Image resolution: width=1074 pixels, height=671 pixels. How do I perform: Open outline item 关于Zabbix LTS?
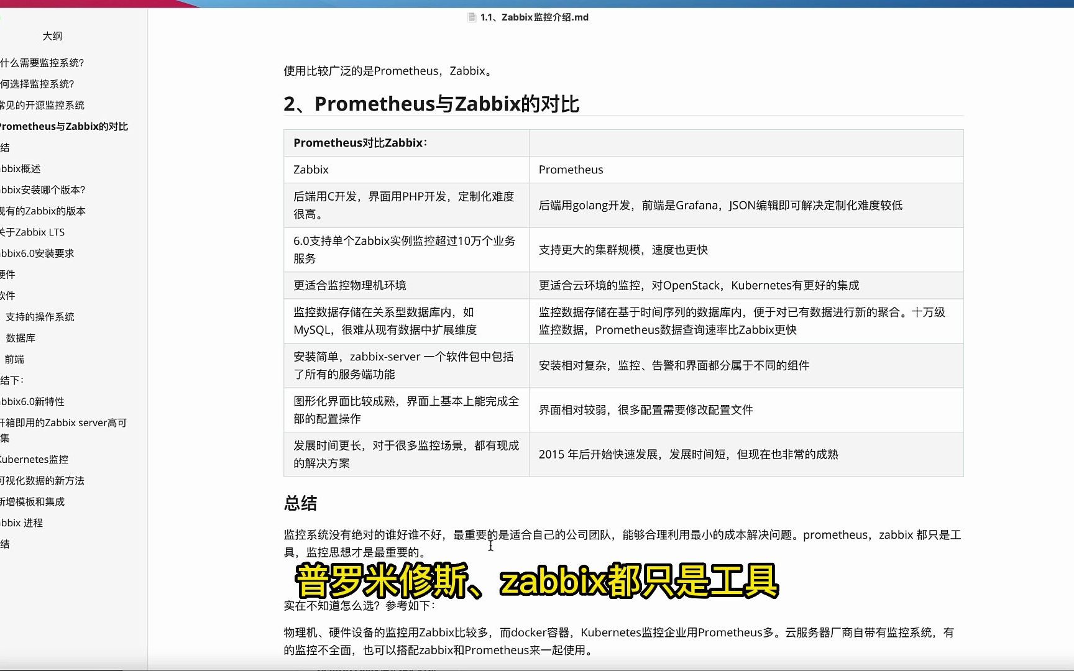coord(32,232)
